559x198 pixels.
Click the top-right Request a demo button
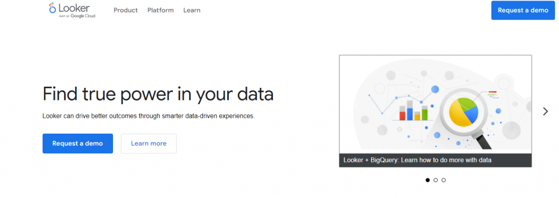[x=523, y=10]
